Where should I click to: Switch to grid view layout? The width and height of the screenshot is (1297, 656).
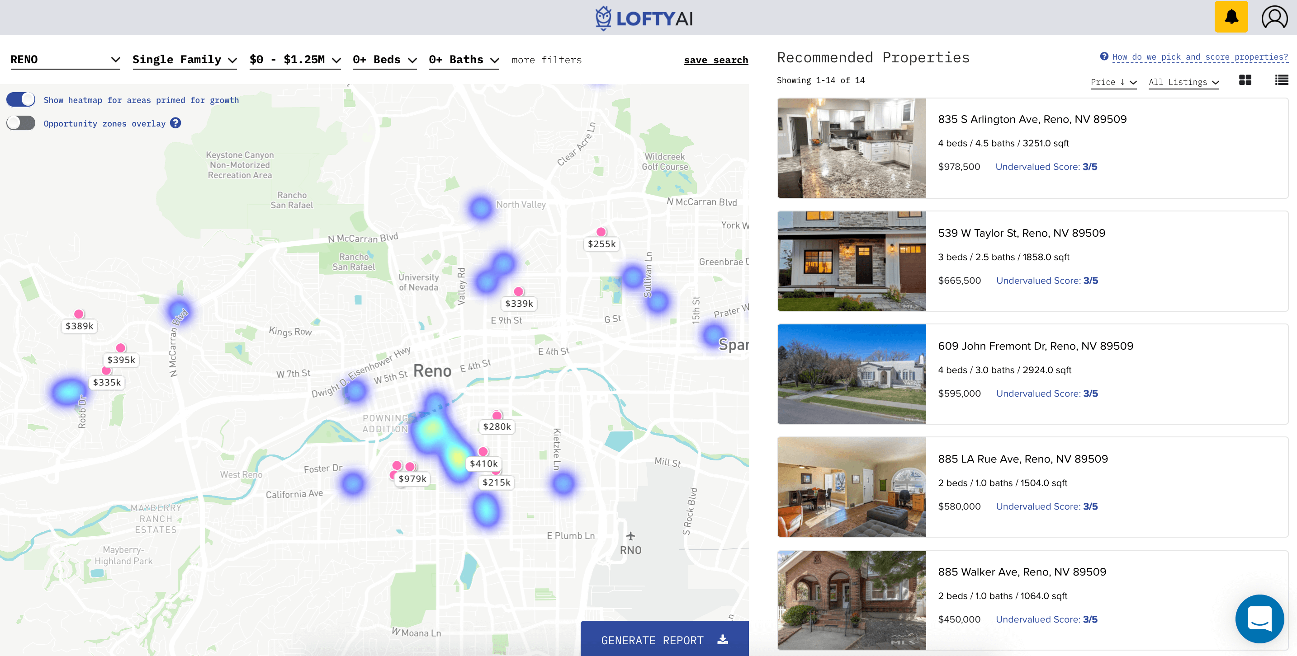(1245, 80)
